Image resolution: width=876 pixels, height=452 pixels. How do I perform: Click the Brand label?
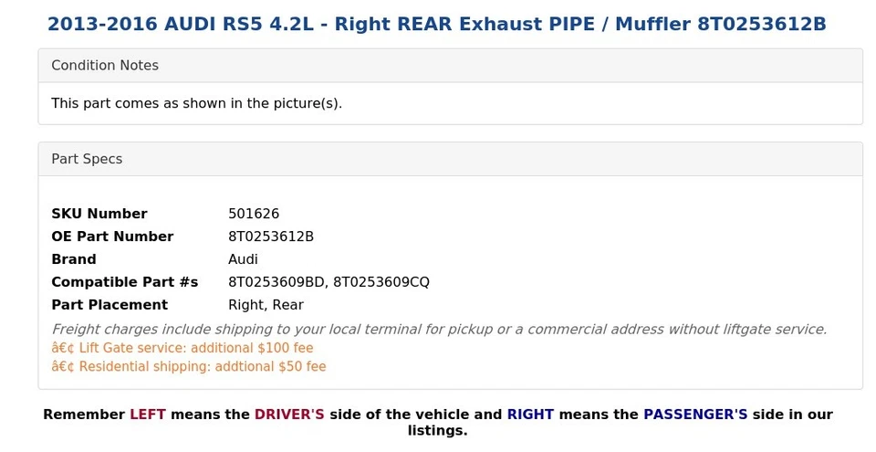pyautogui.click(x=74, y=259)
